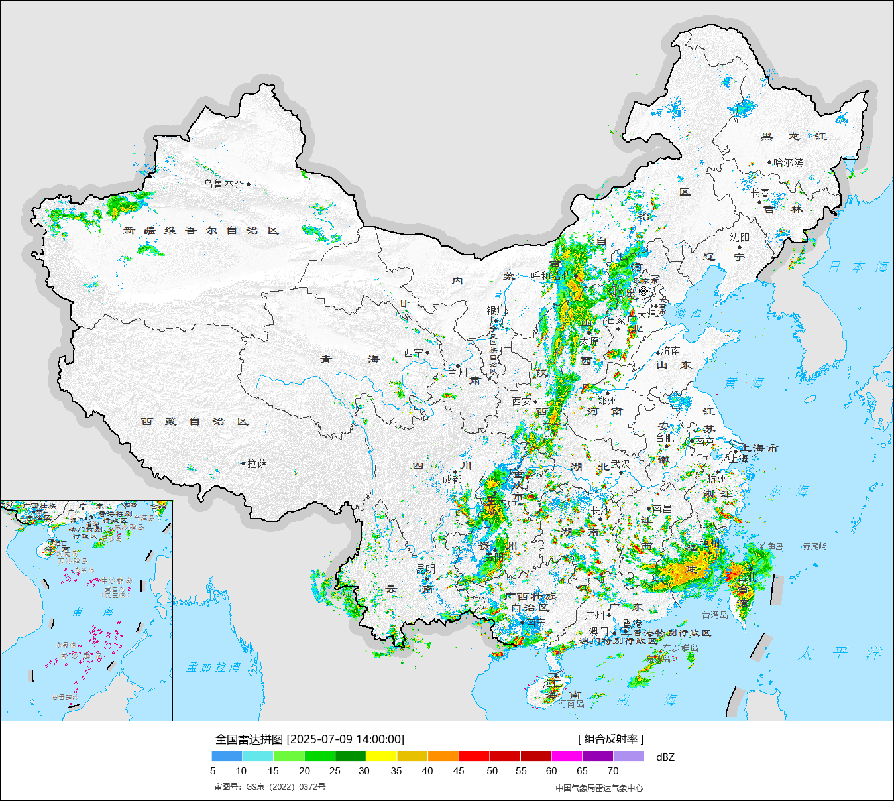This screenshot has height=801, width=894.
Task: Click the Lhasa (拉萨) city dot
Action: pos(243,463)
